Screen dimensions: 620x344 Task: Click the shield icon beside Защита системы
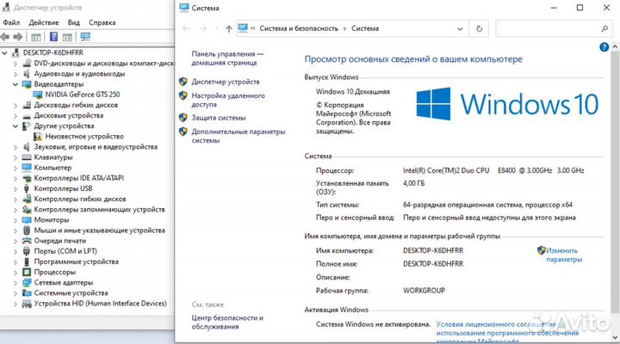click(183, 118)
